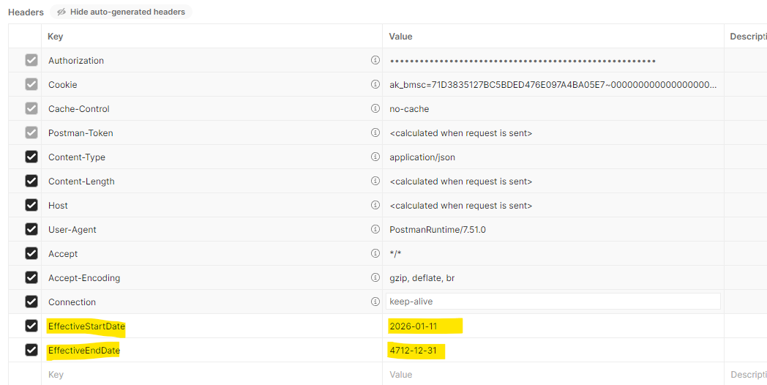Select the EffectiveEndDate key cell
The image size is (767, 385).
(x=212, y=350)
